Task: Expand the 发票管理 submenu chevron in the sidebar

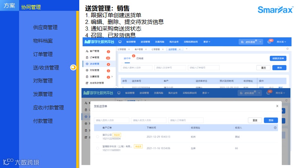Action: pos(112,77)
